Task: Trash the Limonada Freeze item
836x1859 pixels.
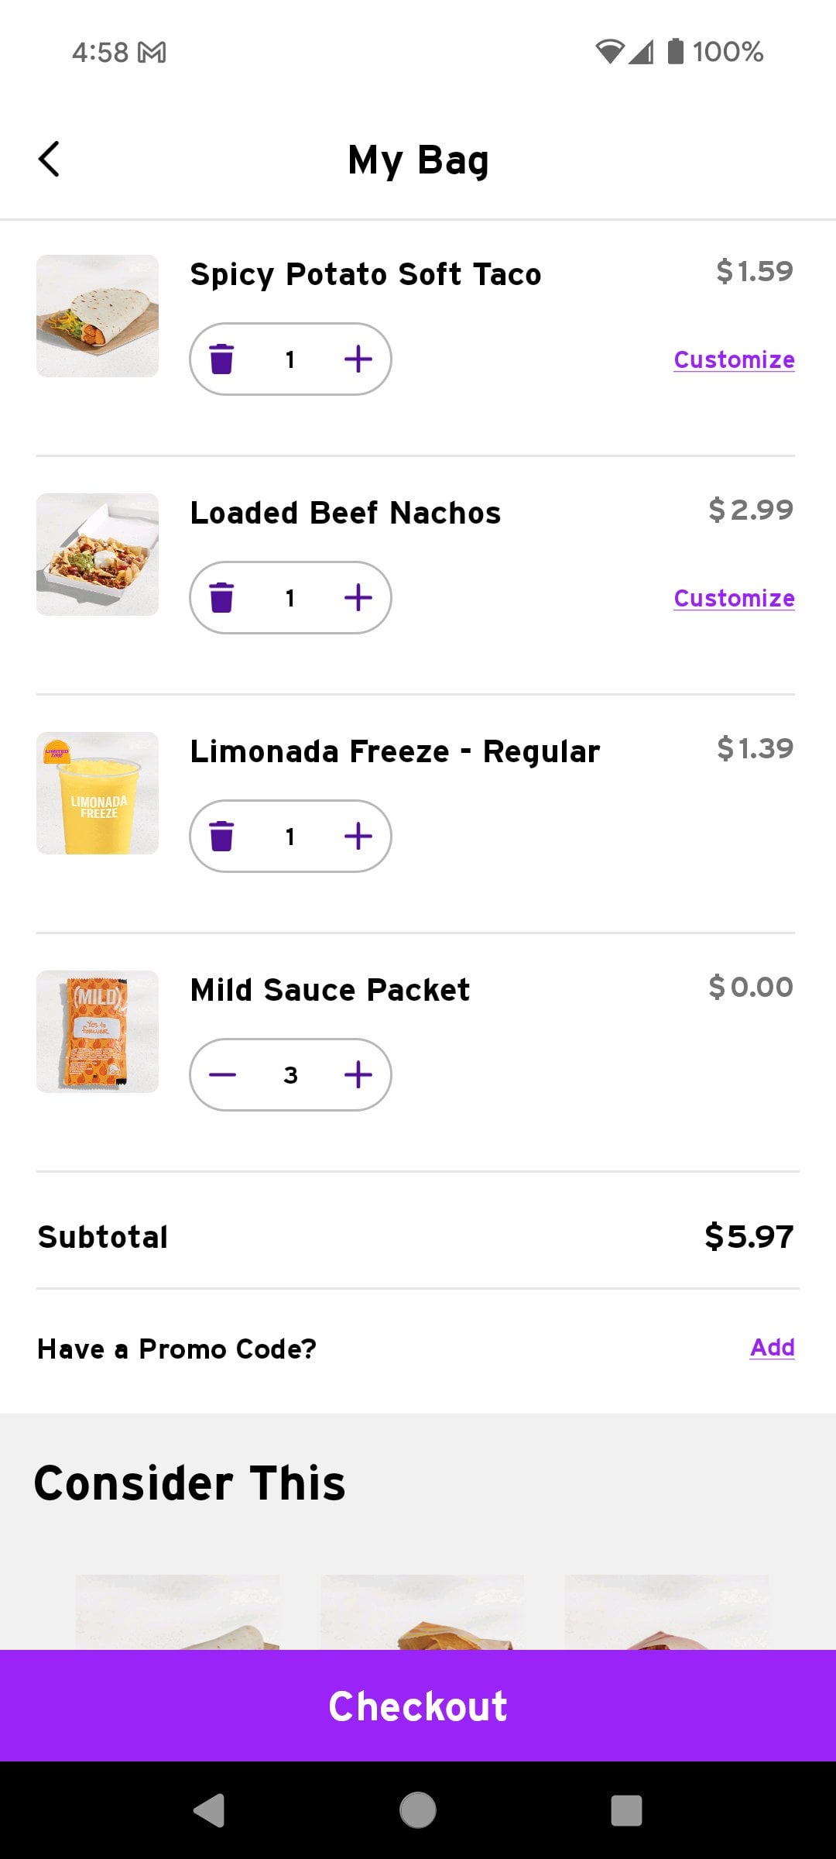Action: [x=221, y=837]
